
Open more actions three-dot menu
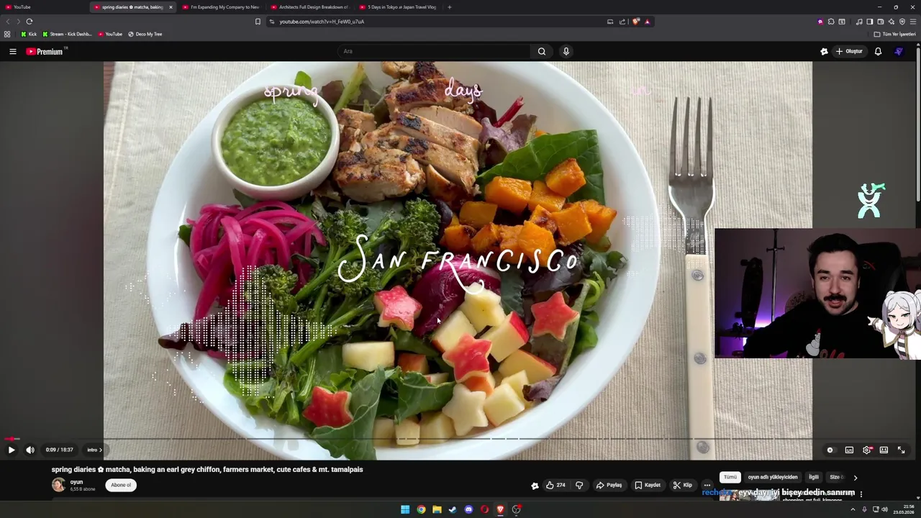tap(707, 485)
